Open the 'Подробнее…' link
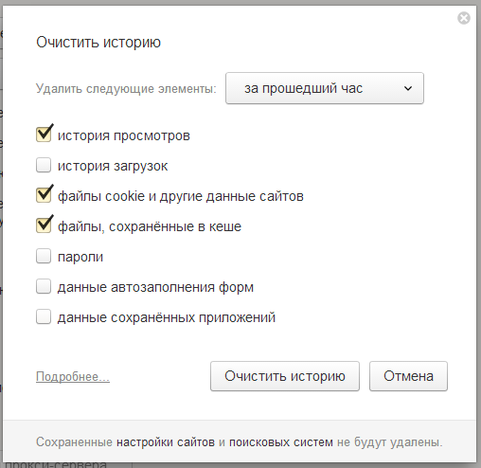 pos(73,376)
